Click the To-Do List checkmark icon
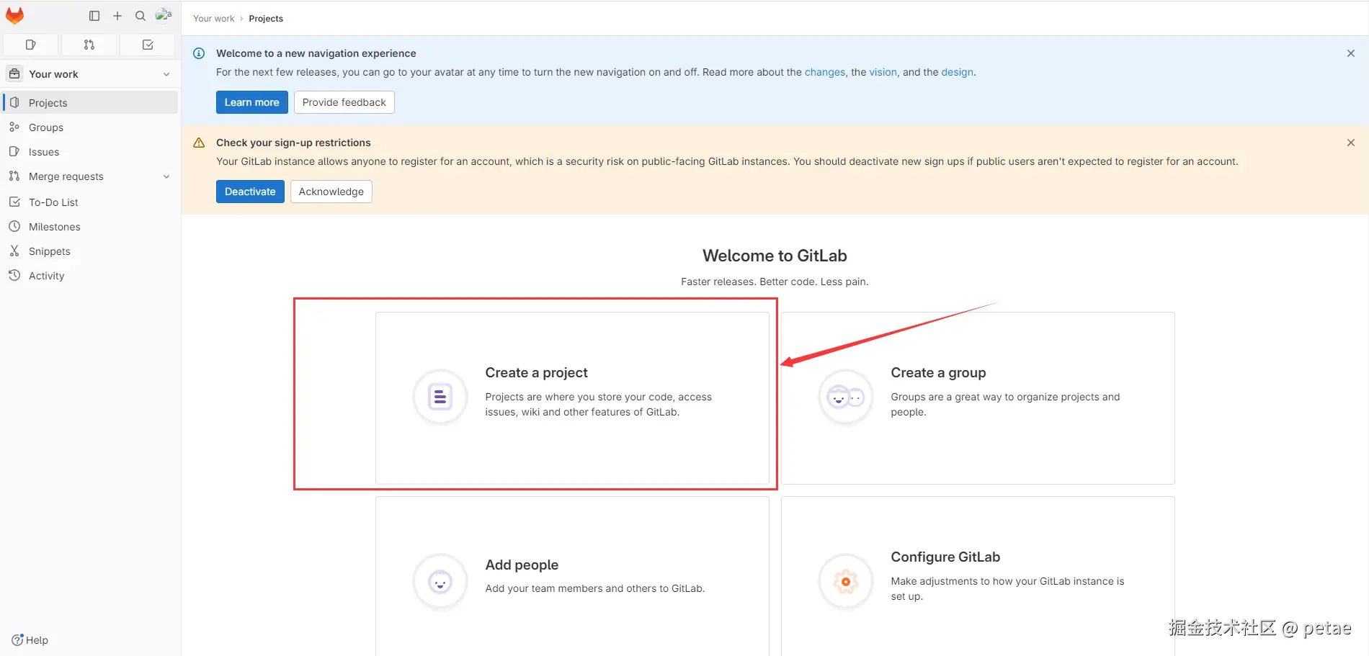 point(14,202)
